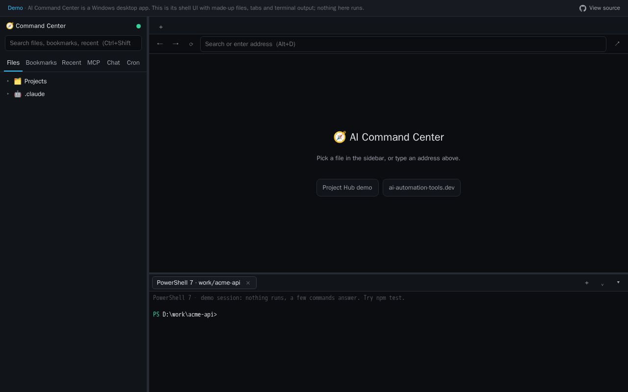The height and width of the screenshot is (392, 628).
Task: Open the ai-automation-tools.dev button
Action: tap(421, 188)
